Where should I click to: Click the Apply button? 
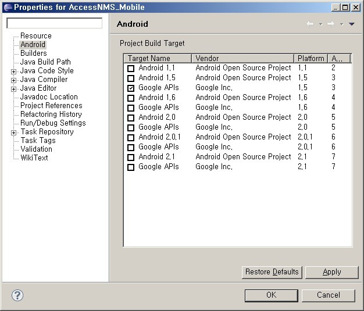click(332, 272)
